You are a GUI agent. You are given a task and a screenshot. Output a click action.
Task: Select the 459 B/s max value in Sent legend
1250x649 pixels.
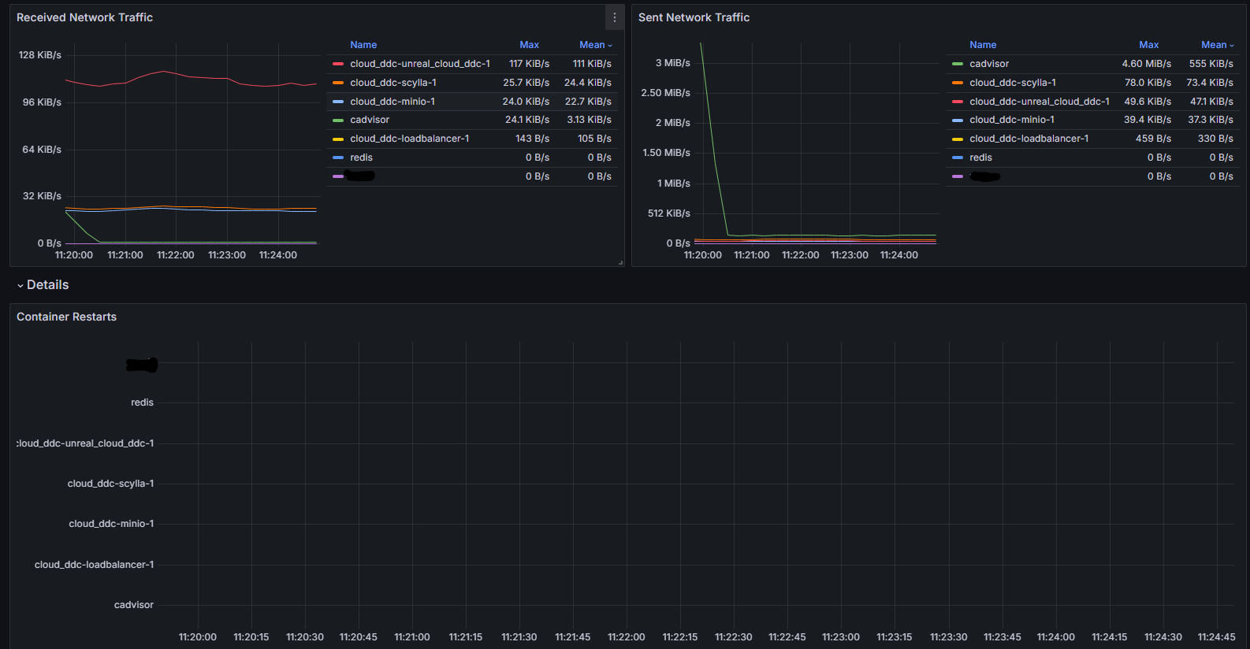coord(1154,139)
